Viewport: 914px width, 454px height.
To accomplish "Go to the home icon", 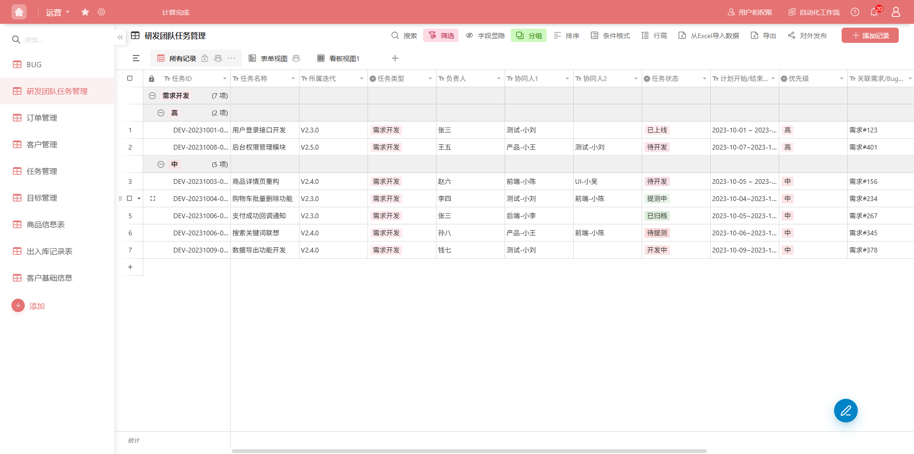I will pos(19,12).
